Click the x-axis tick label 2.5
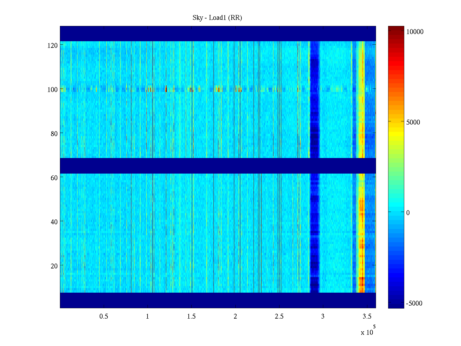461x346 pixels. pos(279,317)
